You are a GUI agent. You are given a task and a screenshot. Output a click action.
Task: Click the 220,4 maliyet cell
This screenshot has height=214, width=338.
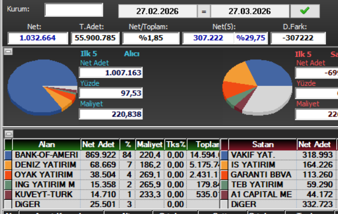(x=150, y=155)
